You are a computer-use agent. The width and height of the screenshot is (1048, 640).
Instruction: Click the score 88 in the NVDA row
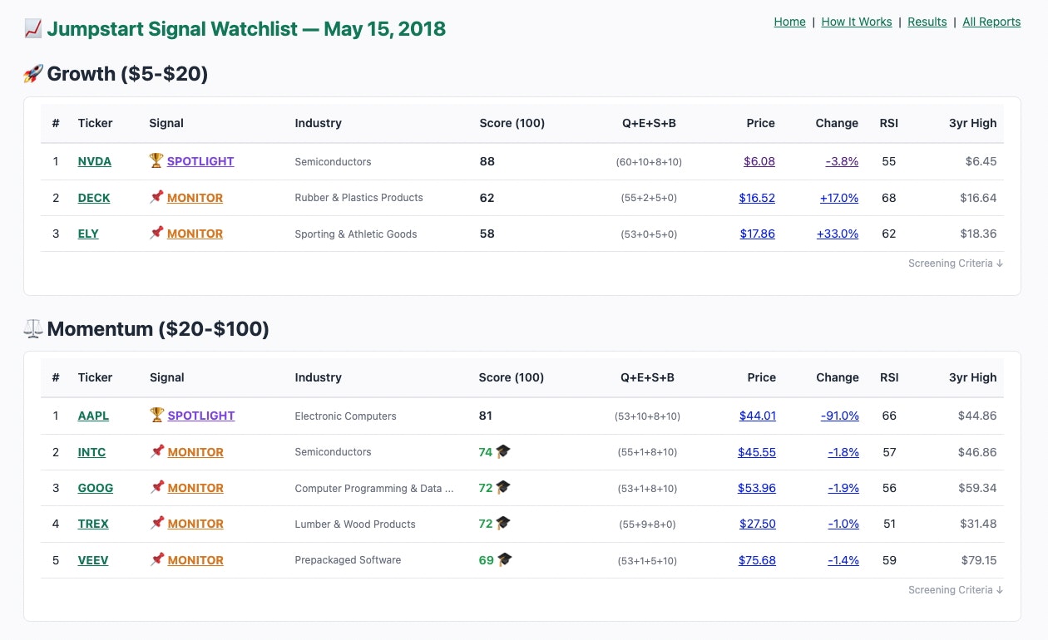(487, 161)
